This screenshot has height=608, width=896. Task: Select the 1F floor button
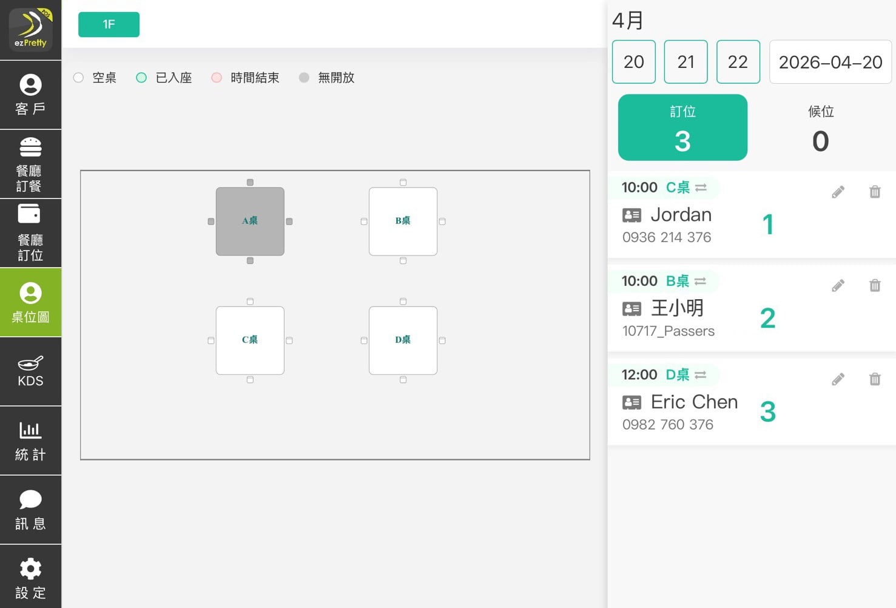tap(109, 24)
